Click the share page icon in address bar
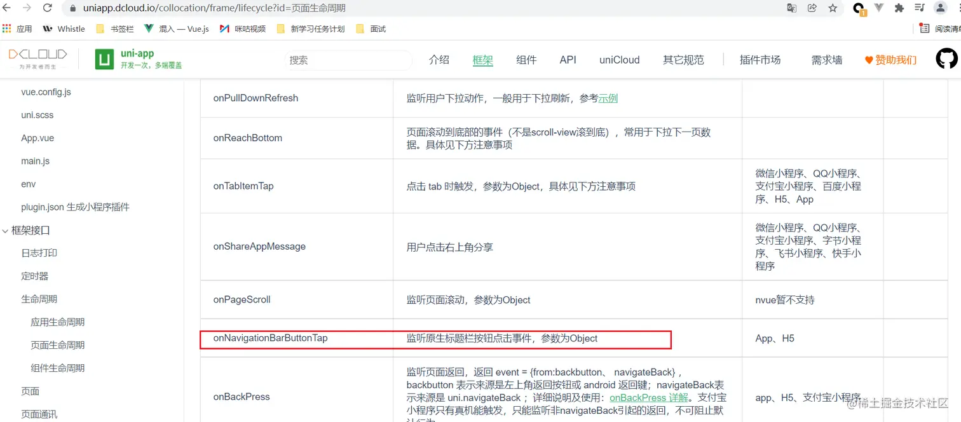Image resolution: width=961 pixels, height=422 pixels. [x=812, y=8]
